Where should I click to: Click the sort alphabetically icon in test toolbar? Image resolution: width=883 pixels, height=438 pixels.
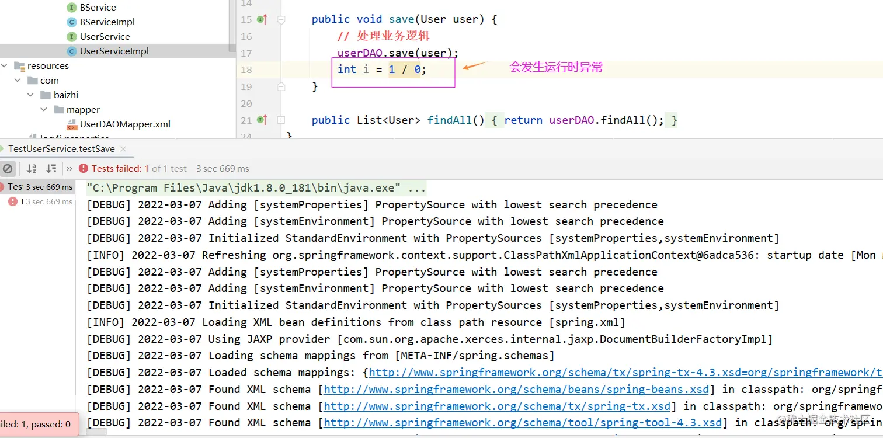coord(32,169)
